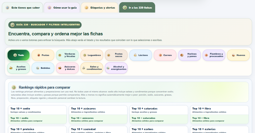The image size is (255, 133).
Task: Click the drink icon on Bebidas chip
Action: pos(38,68)
